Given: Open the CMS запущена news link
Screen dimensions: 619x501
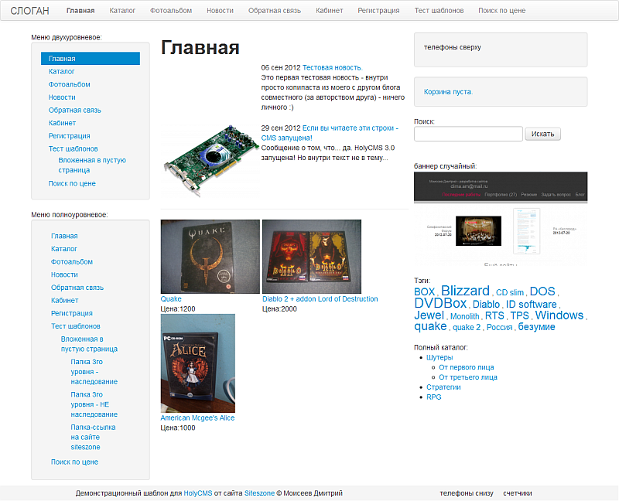Looking at the screenshot, I should (x=330, y=133).
